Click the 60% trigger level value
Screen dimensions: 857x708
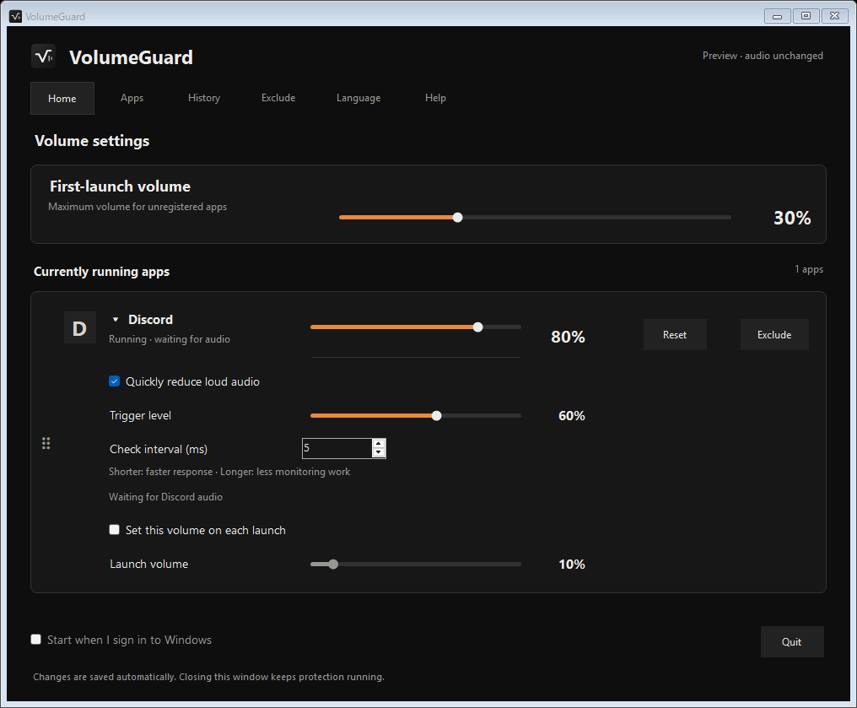(572, 416)
